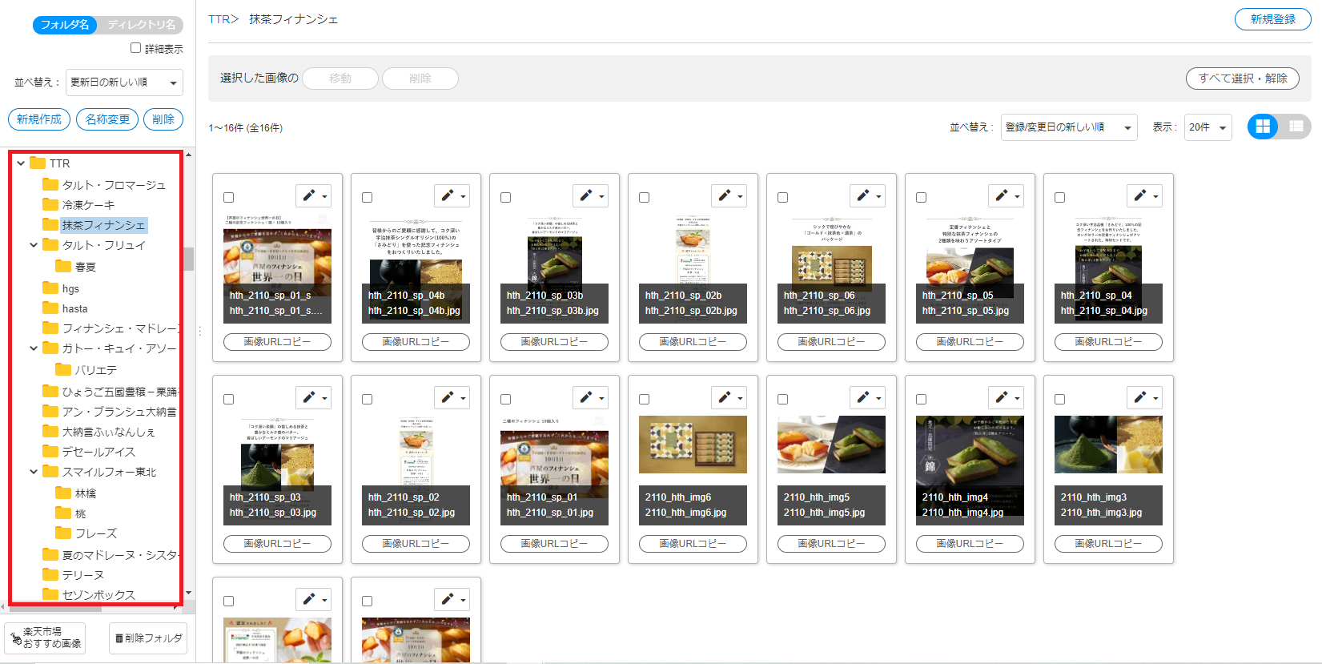Collapse the スマイルフォー東北 folder
The image size is (1322, 664).
(x=34, y=472)
